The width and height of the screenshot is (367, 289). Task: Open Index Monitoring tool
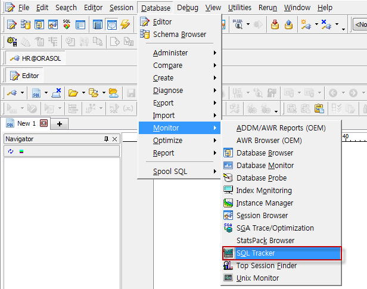[x=264, y=191]
